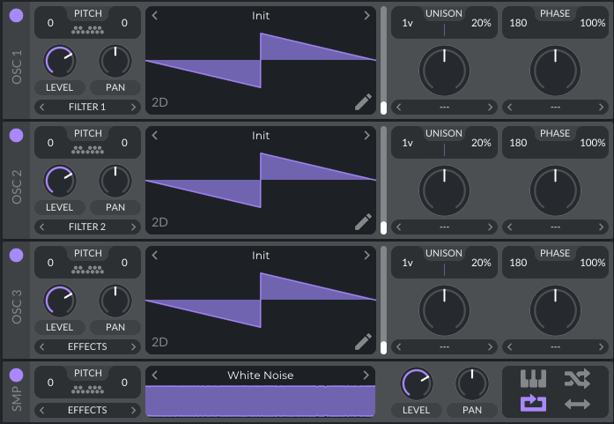
Task: Open the Init wavetable name menu in OSC 3
Action: coord(261,256)
